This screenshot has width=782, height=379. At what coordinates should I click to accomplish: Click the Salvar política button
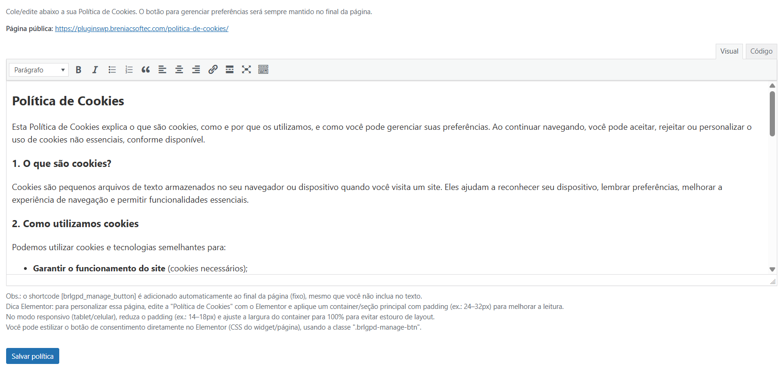tap(32, 356)
